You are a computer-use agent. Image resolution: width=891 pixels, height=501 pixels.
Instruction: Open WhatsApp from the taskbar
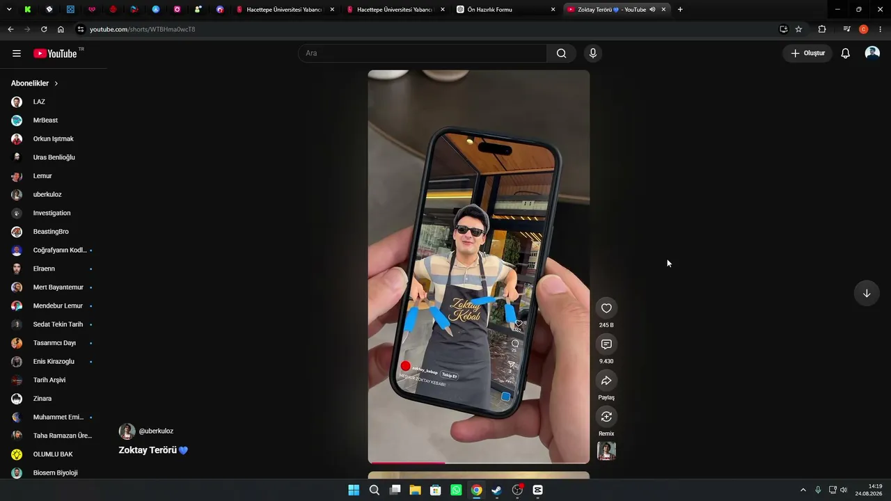coord(456,490)
